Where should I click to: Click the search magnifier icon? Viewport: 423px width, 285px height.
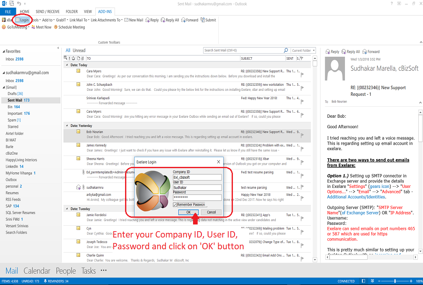click(286, 50)
